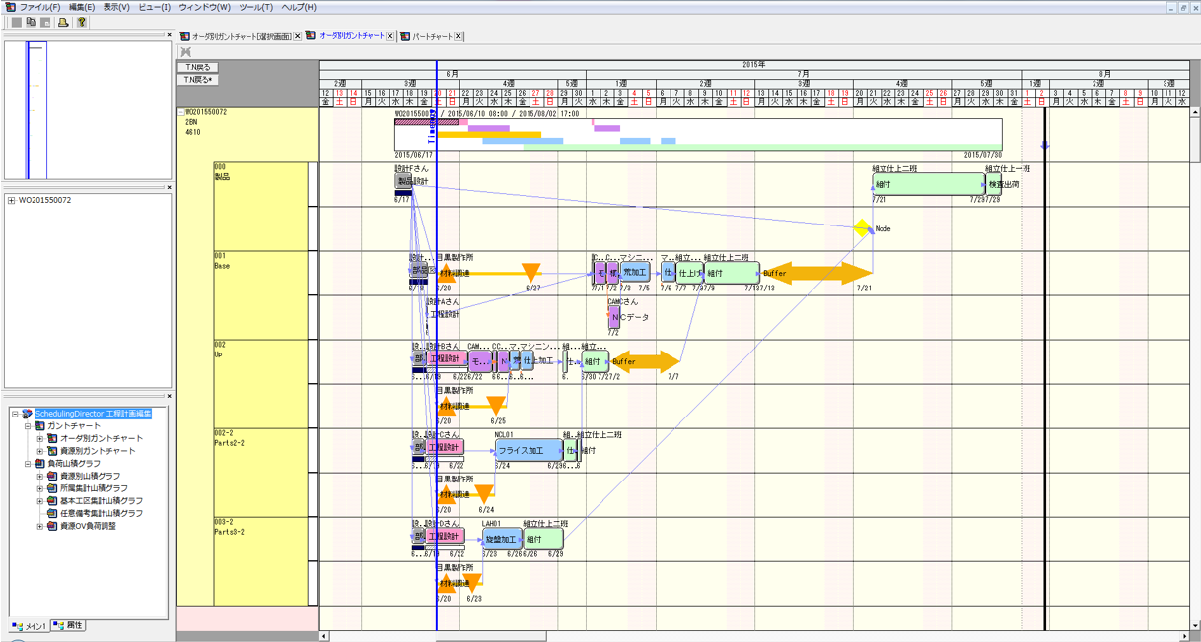This screenshot has height=642, width=1201.
Task: Collapse the 負荷山積グラフ tree branch
Action: [x=28, y=463]
